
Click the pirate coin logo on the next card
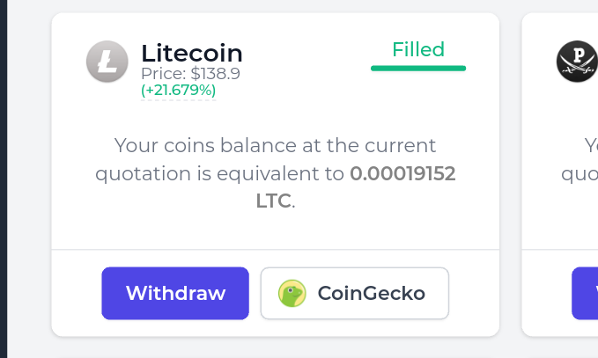(577, 62)
